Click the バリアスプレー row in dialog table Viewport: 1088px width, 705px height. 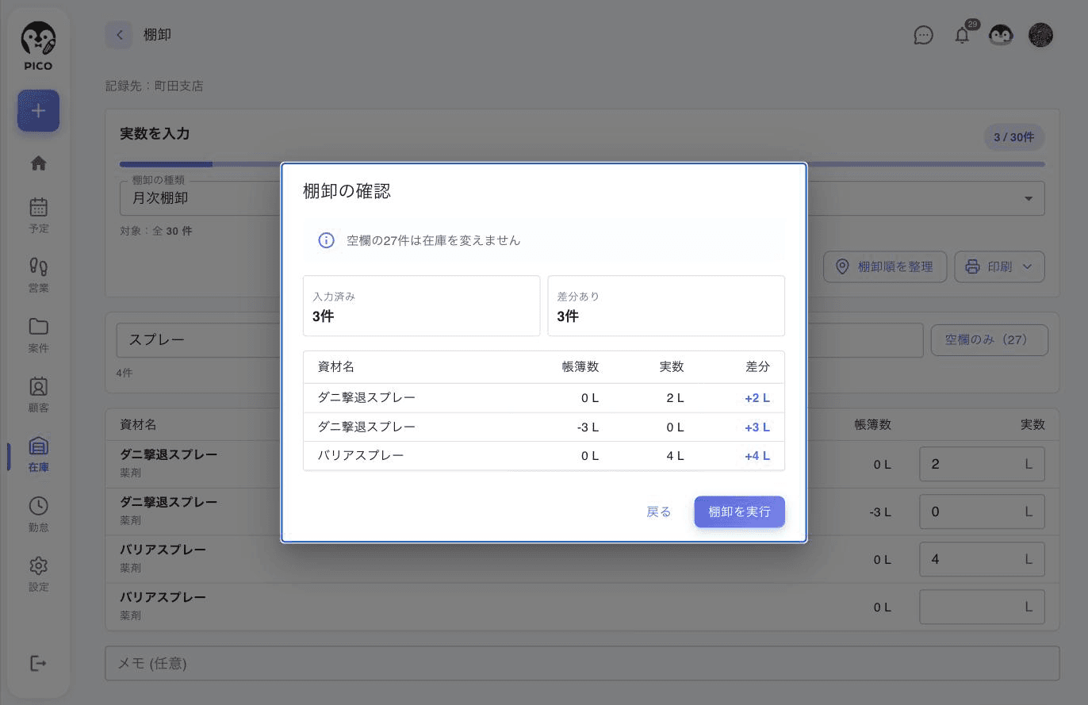pyautogui.click(x=544, y=456)
